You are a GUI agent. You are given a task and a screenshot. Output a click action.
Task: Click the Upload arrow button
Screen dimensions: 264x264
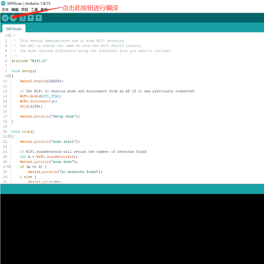[x=13, y=18]
